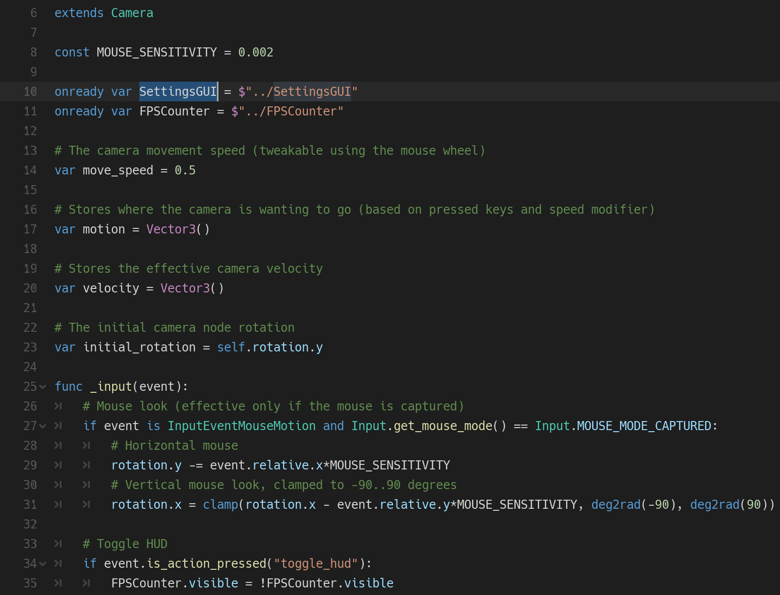
Task: Click the Stores the effective camera velocity comment
Action: [189, 269]
